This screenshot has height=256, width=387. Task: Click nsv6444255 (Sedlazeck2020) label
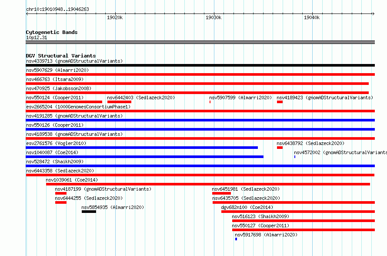[89, 198]
